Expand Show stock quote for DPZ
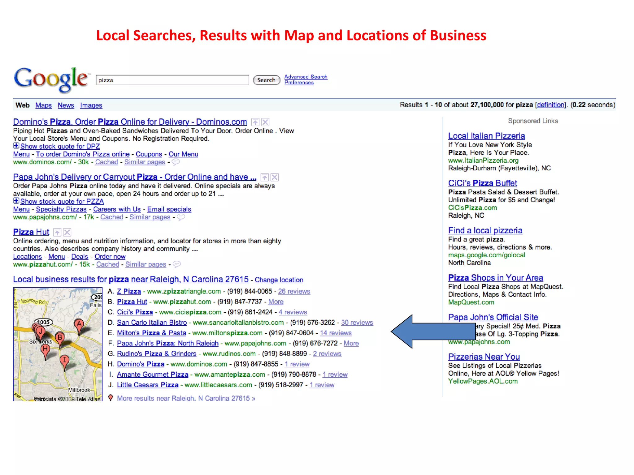 [56, 146]
